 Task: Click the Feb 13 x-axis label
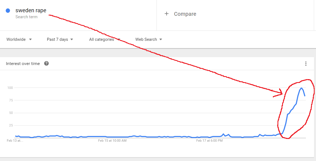tap(15, 141)
